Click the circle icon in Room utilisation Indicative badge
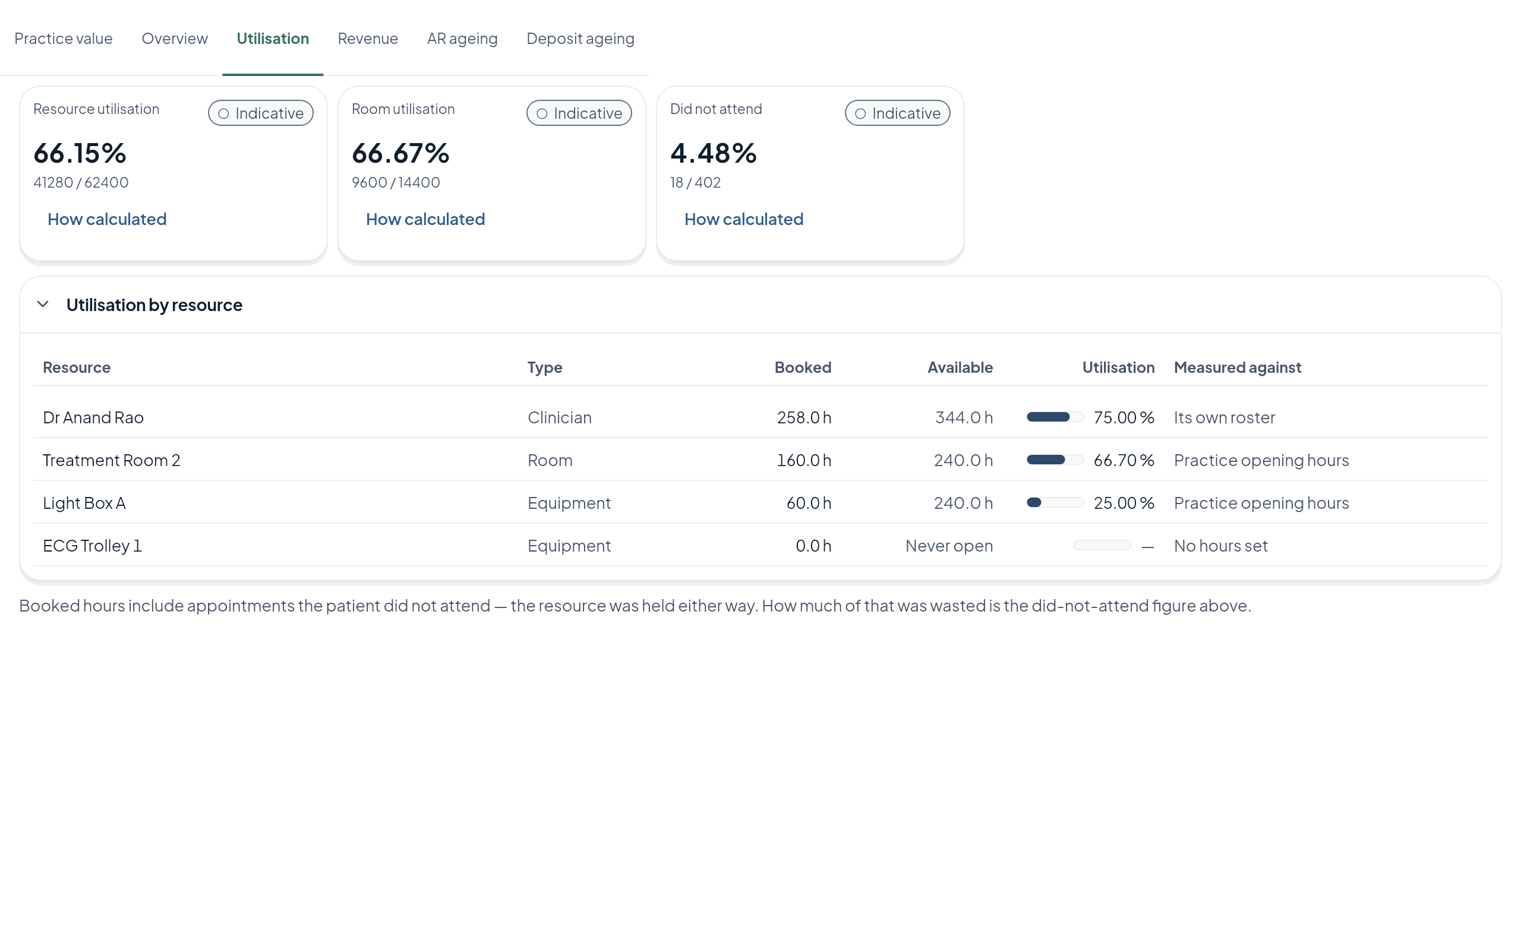 tap(542, 114)
